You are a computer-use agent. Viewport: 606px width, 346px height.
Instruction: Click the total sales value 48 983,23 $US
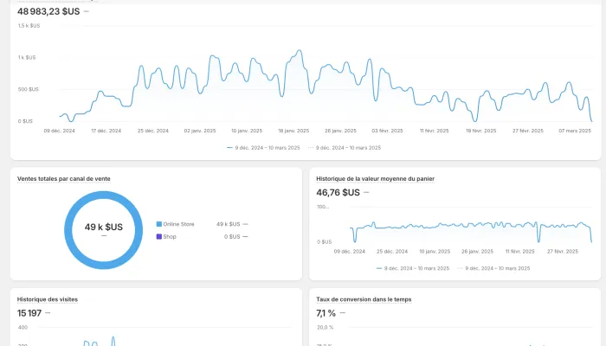point(48,11)
